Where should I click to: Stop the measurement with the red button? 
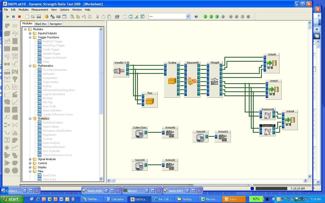tap(19, 17)
